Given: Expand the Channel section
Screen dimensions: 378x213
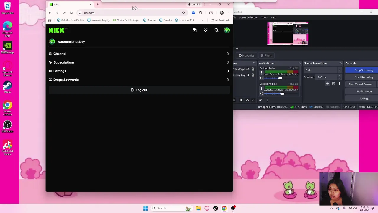Looking at the screenshot, I should [139, 54].
